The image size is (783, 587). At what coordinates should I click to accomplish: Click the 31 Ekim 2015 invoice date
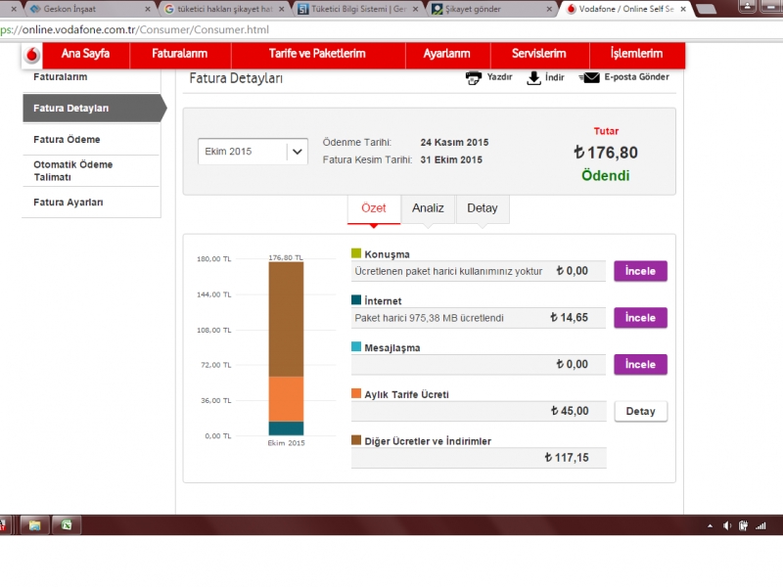[x=451, y=159]
